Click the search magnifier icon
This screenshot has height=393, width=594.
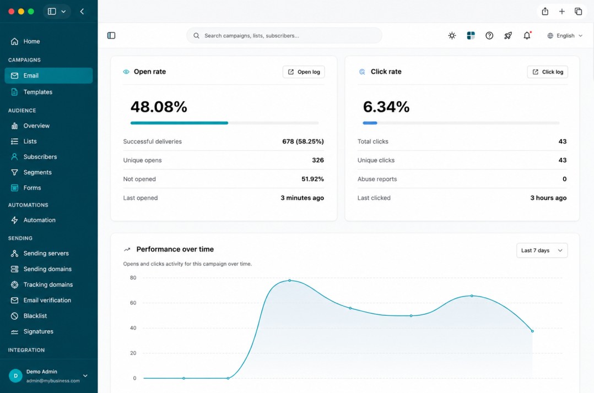click(196, 36)
